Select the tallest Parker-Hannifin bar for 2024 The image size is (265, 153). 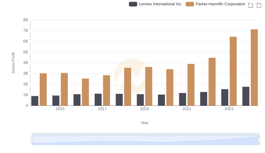point(254,67)
